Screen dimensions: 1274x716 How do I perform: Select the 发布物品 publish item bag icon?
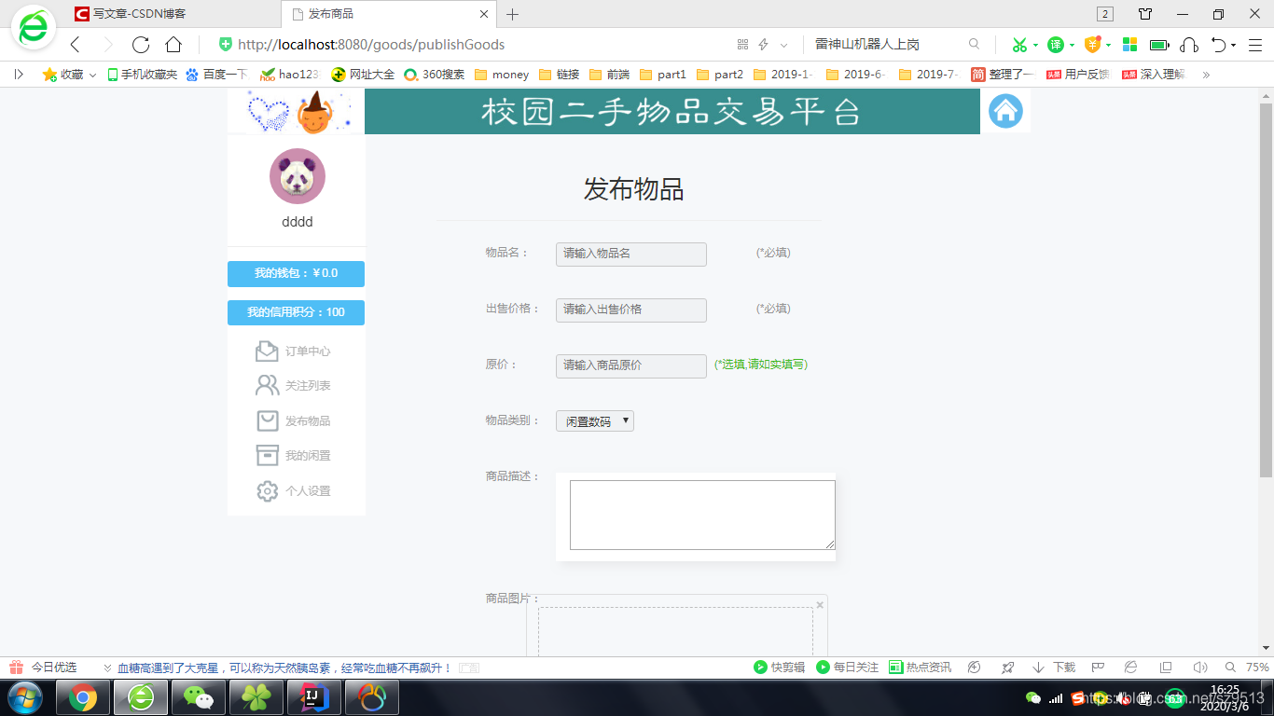pyautogui.click(x=268, y=420)
